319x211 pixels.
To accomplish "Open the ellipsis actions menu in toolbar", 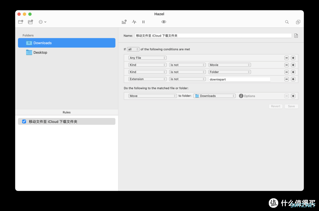I will pos(42,22).
